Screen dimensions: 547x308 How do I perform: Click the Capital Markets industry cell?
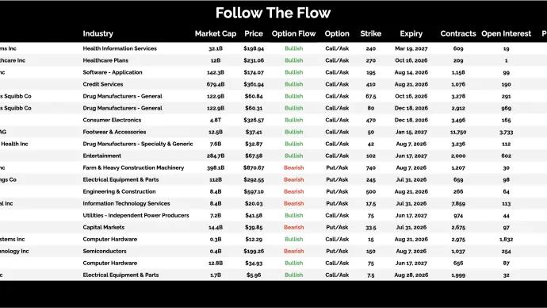click(104, 227)
